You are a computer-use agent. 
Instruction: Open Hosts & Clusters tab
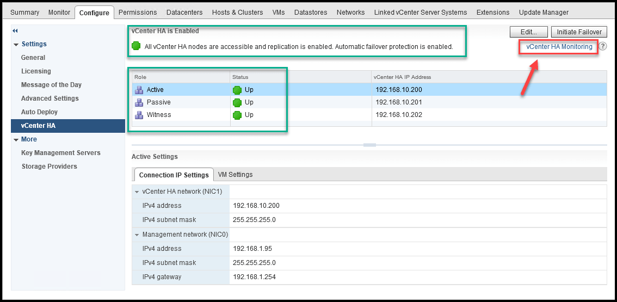(x=237, y=12)
